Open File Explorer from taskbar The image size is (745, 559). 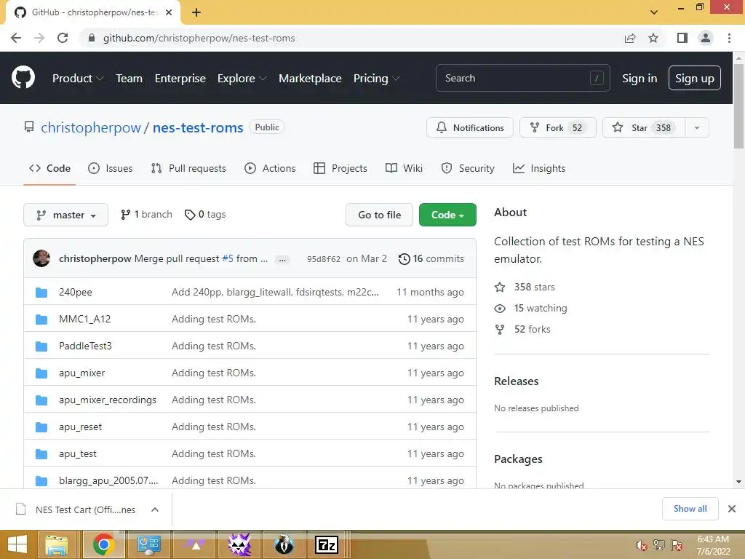click(57, 544)
